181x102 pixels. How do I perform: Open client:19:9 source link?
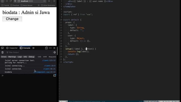coord(50,66)
